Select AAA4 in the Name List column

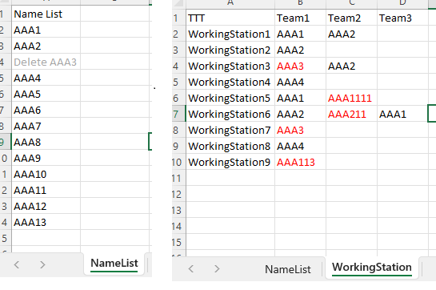click(46, 78)
